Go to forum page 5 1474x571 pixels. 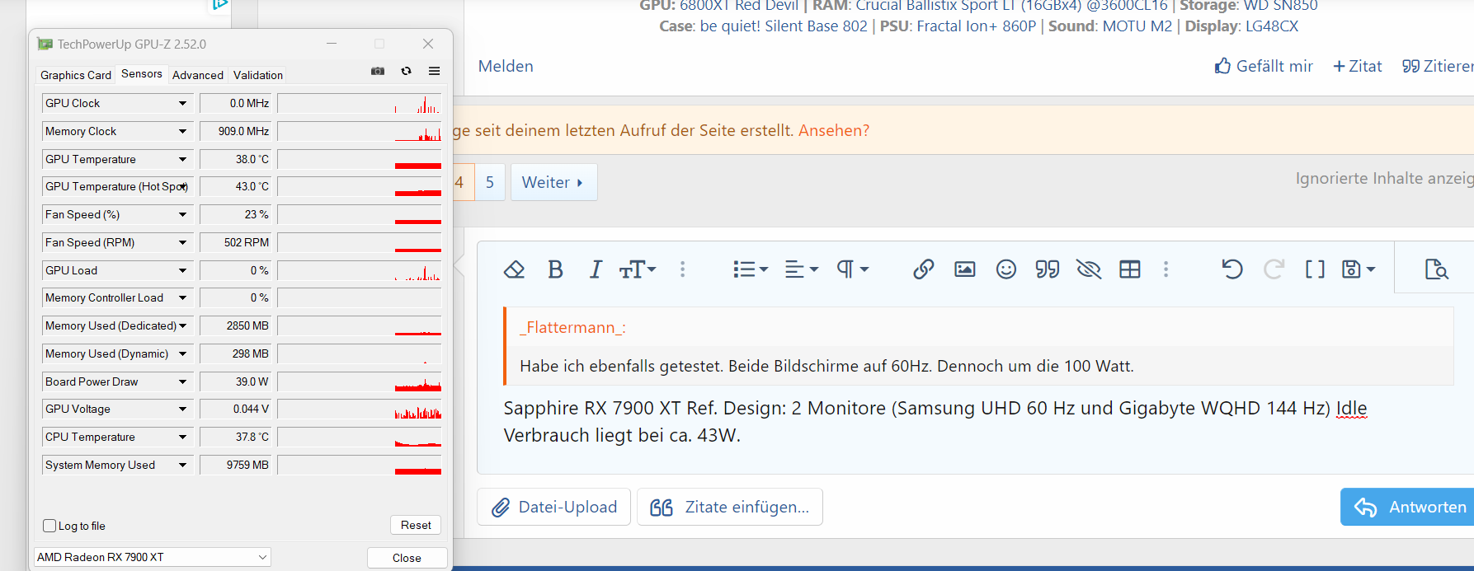tap(490, 182)
